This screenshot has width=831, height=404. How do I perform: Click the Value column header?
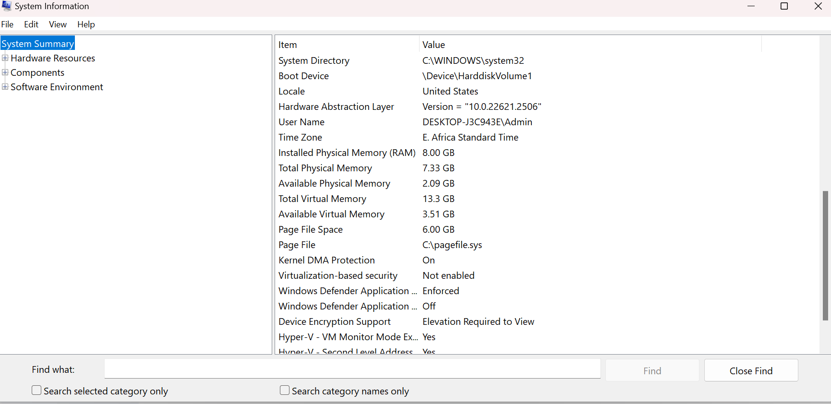pos(590,45)
